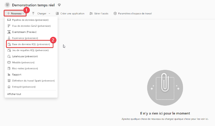Click Créer une application button
Viewport: 215px width, 126px height.
[x=70, y=14]
